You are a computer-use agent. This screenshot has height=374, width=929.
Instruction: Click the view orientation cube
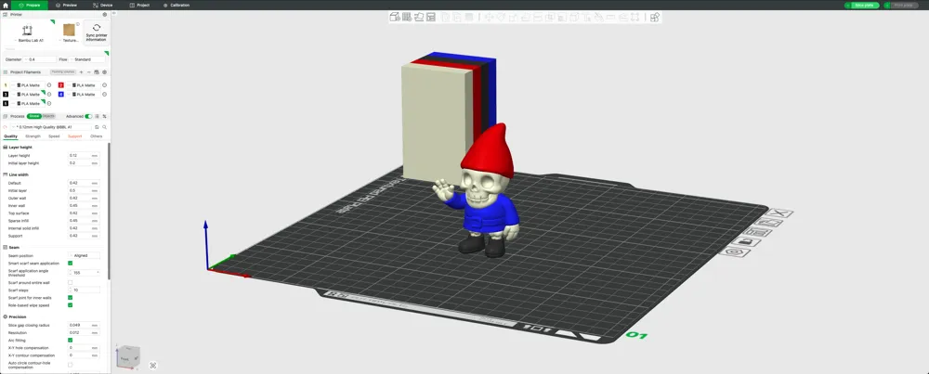[x=128, y=356]
